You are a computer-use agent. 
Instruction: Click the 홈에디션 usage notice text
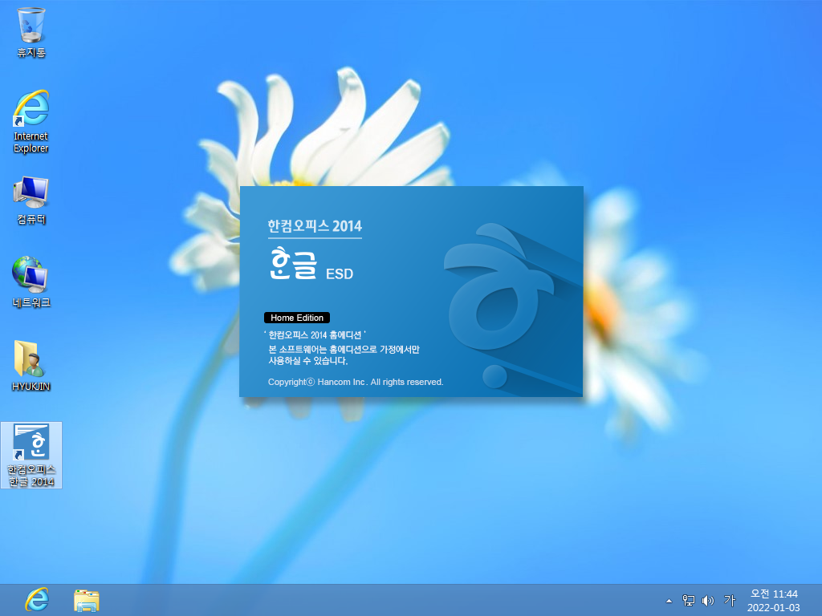[x=344, y=355]
